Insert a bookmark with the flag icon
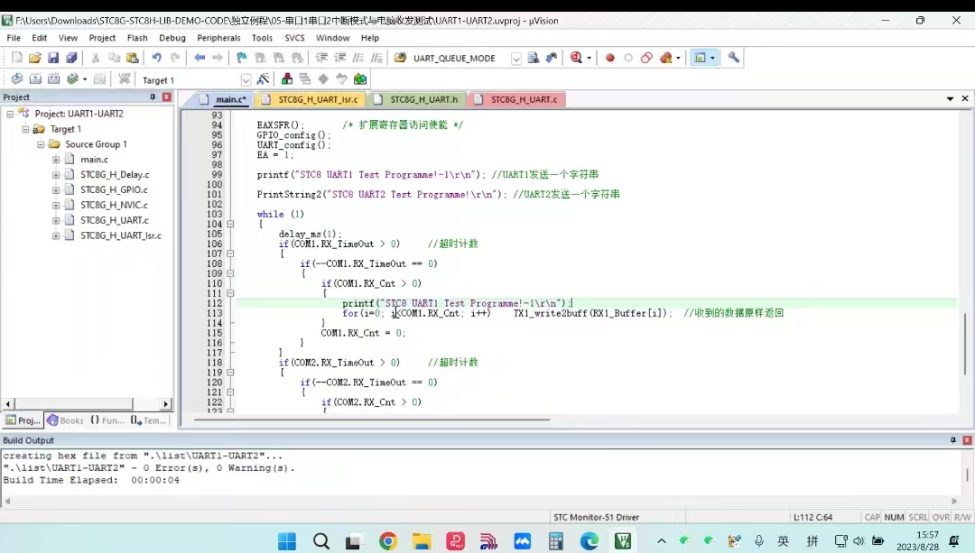 click(x=241, y=58)
